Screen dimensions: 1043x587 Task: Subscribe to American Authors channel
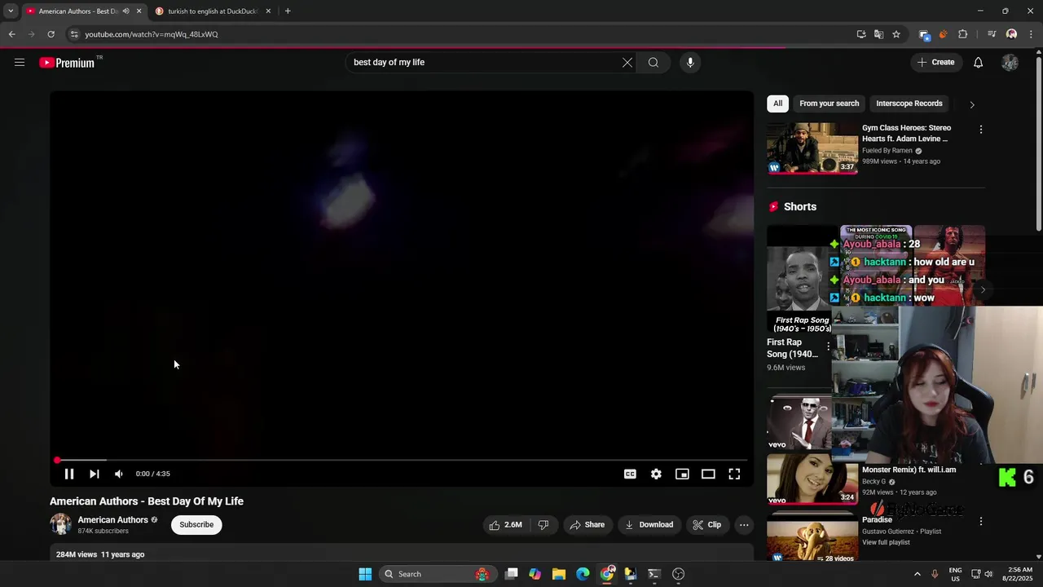coord(196,524)
